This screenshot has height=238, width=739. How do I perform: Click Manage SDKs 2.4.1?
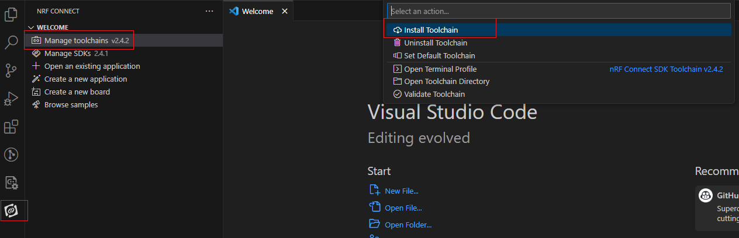(124, 53)
